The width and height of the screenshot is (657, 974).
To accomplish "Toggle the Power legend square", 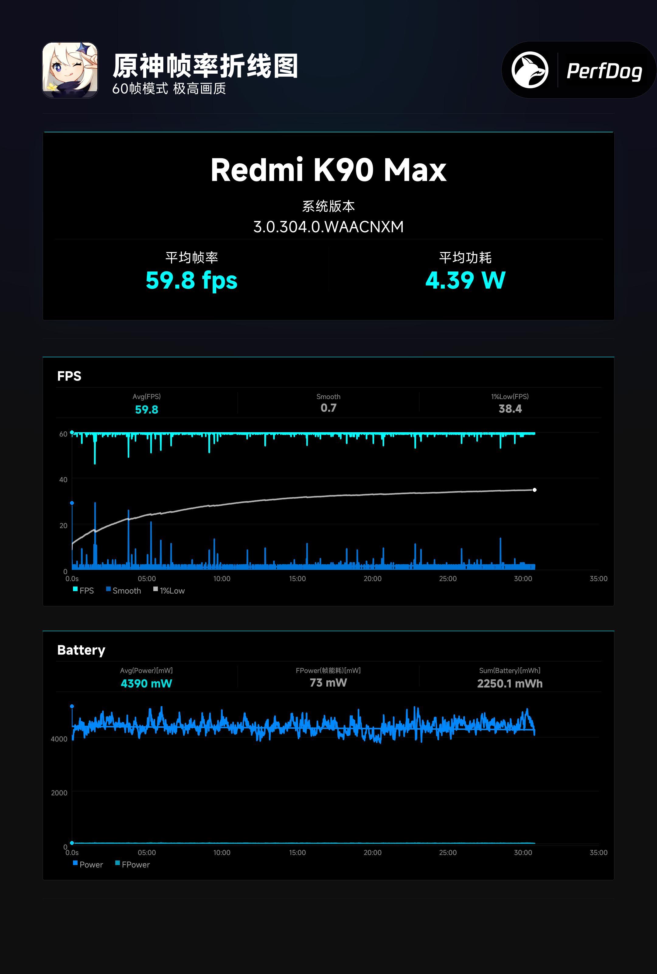I will pyautogui.click(x=75, y=863).
